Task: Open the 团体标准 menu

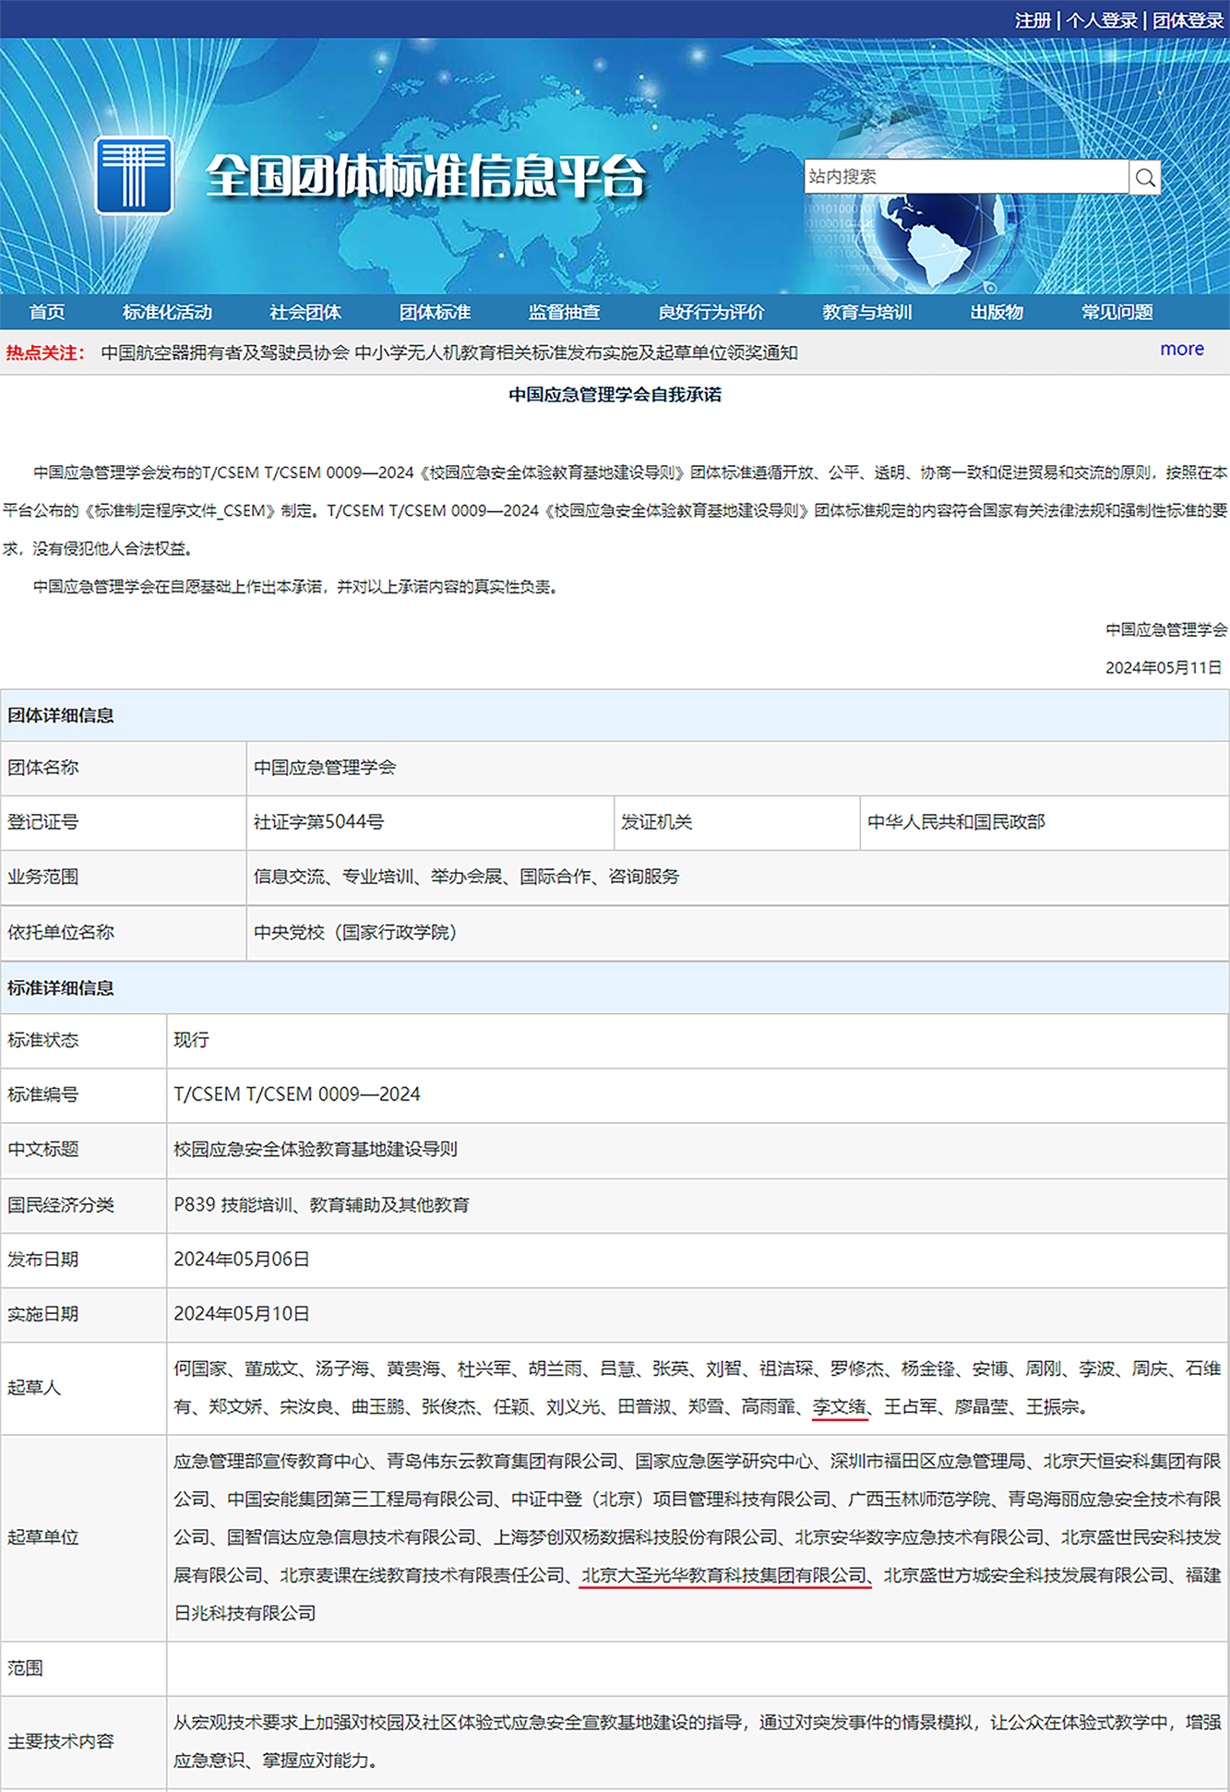Action: 435,312
